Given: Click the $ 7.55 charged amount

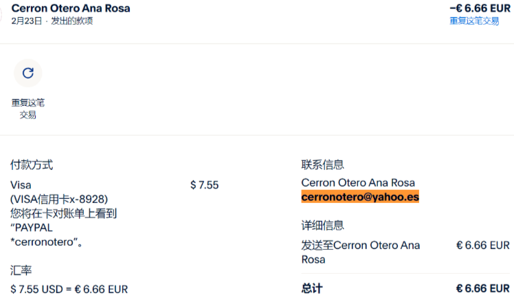Looking at the screenshot, I should [204, 185].
